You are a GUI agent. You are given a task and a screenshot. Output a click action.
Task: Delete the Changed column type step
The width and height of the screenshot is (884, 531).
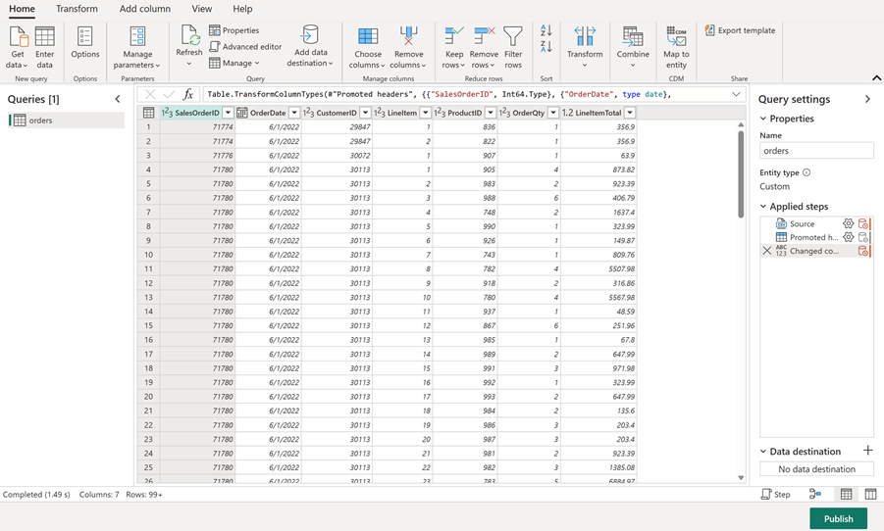pos(766,251)
